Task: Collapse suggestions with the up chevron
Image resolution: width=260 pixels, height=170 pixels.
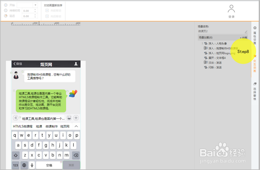Action: point(76,126)
